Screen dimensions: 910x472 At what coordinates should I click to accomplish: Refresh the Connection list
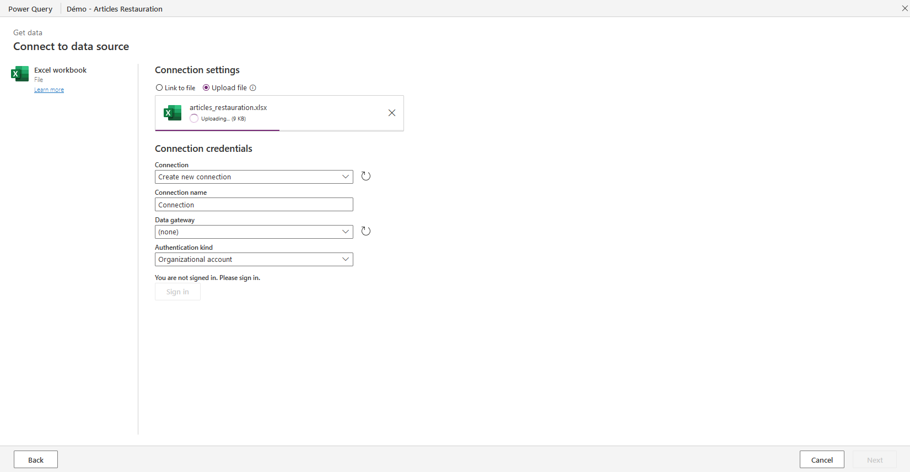click(366, 176)
